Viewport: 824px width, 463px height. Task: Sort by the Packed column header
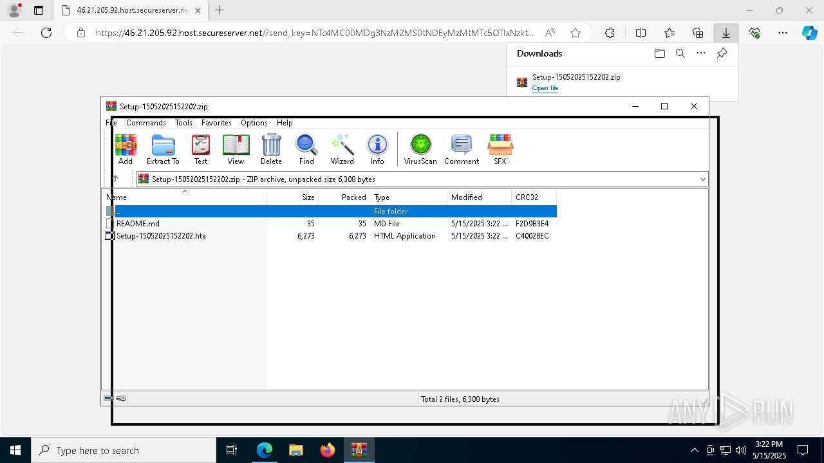pyautogui.click(x=344, y=197)
